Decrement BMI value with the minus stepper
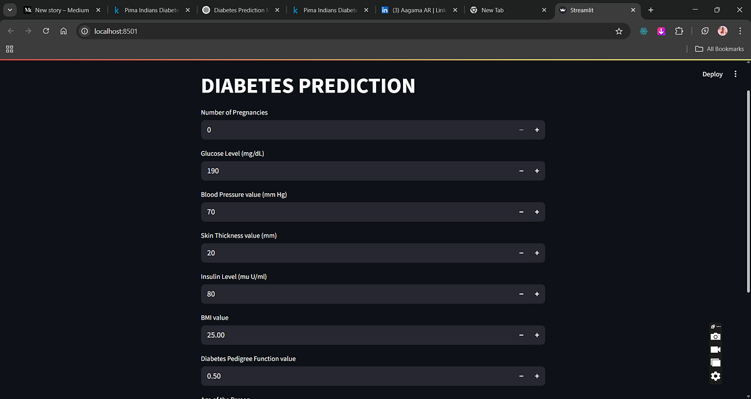Image resolution: width=751 pixels, height=399 pixels. tap(521, 335)
